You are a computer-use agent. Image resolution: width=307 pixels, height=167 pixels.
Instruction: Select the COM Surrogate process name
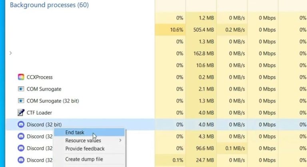(44, 89)
